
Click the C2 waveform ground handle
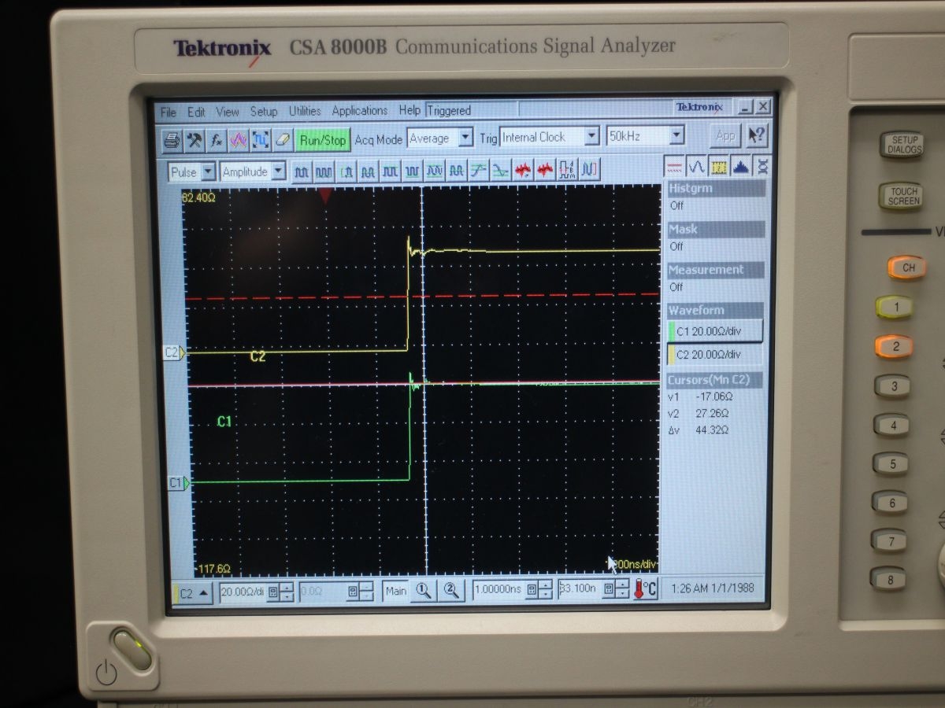click(x=175, y=353)
